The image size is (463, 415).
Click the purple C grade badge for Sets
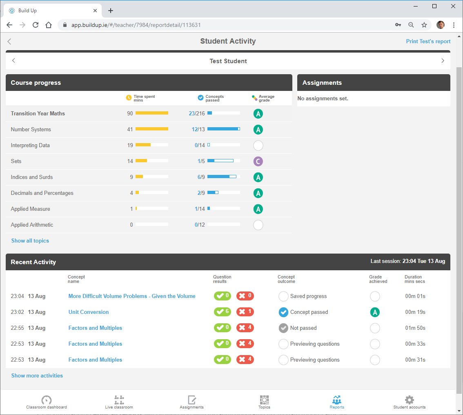tap(258, 161)
